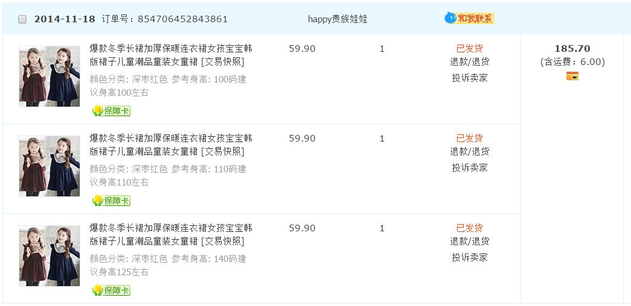Click 保障卡 badge on 140码 item

(111, 290)
